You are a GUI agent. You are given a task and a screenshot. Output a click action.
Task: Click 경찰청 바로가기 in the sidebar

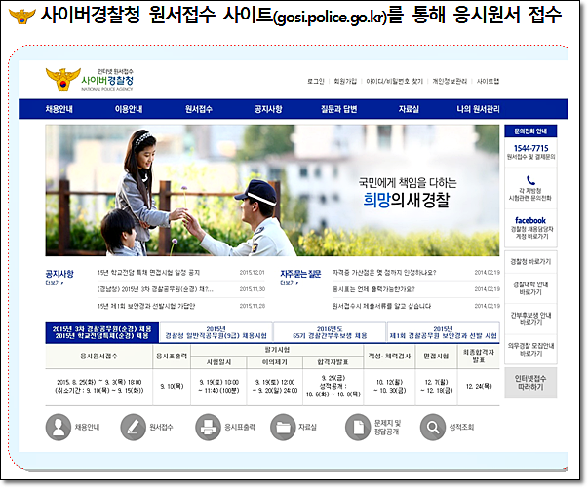click(x=530, y=261)
